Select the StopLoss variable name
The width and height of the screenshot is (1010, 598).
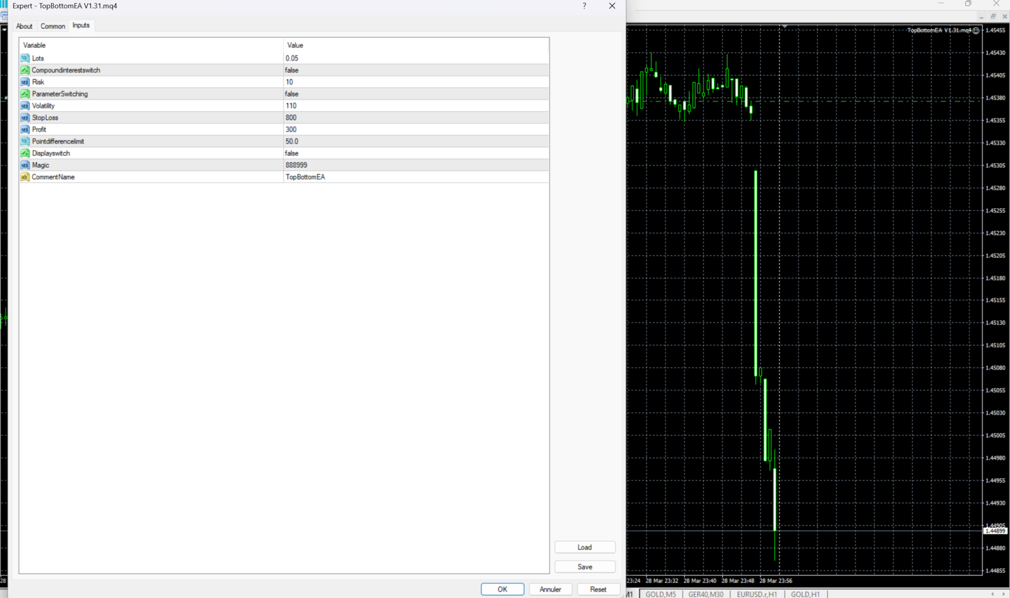45,118
